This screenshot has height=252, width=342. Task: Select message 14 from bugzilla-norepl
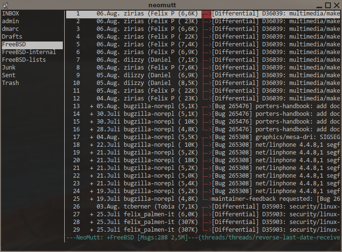[x=203, y=114]
